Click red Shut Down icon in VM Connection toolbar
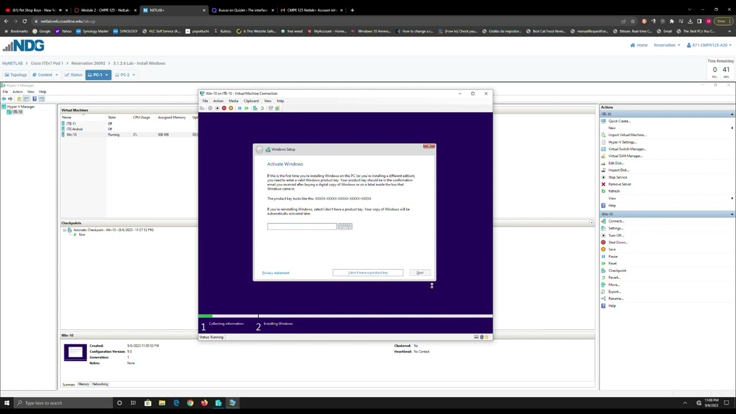This screenshot has height=414, width=736. pos(224,108)
